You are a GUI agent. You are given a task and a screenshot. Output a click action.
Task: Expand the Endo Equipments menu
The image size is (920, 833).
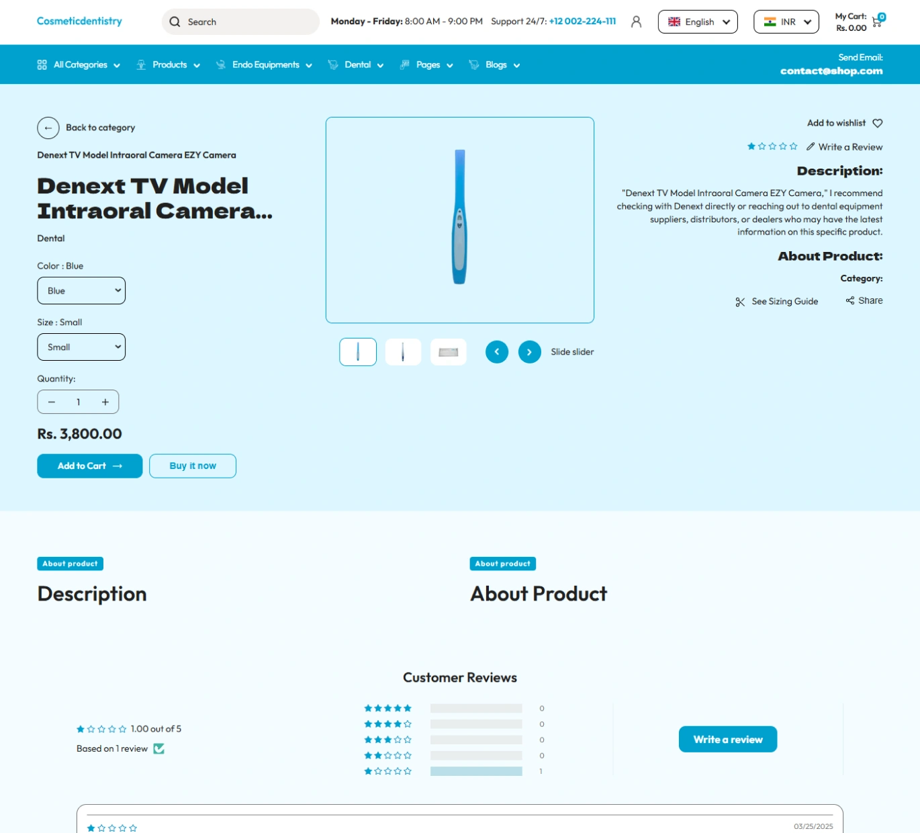point(264,64)
